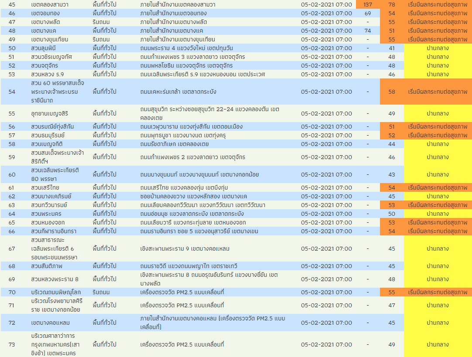Click station name "บริเวณถนนพิษณุโลก"
This screenshot has width=472, height=357.
point(56,292)
